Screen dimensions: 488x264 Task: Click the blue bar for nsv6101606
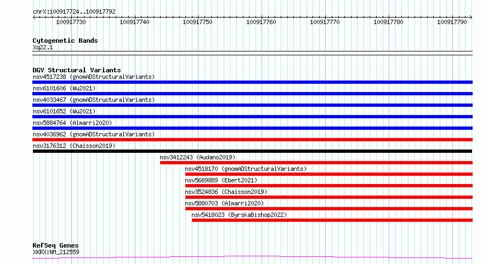point(252,94)
